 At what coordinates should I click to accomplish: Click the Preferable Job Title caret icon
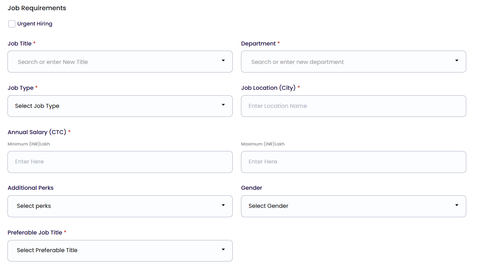[x=223, y=250]
